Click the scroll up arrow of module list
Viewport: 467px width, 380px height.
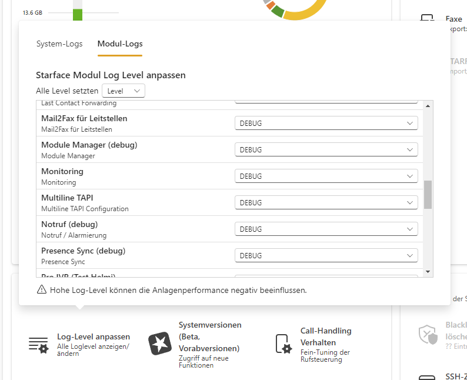[428, 106]
